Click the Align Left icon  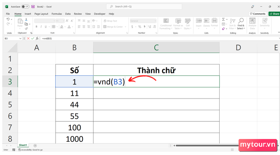click(x=79, y=27)
